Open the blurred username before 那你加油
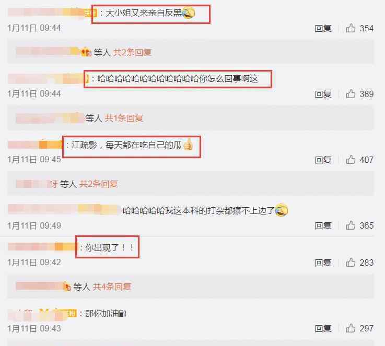The image size is (385, 346). click(42, 314)
